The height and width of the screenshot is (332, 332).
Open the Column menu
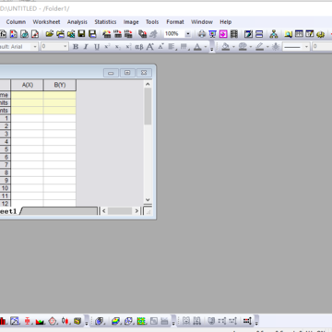pos(16,22)
